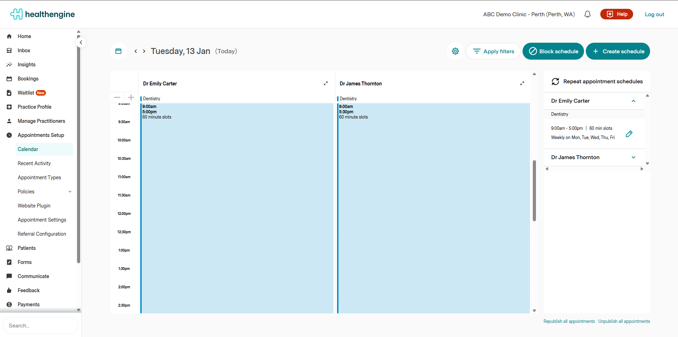678x337 pixels.
Task: Expand the Policies submenu
Action: tap(70, 192)
